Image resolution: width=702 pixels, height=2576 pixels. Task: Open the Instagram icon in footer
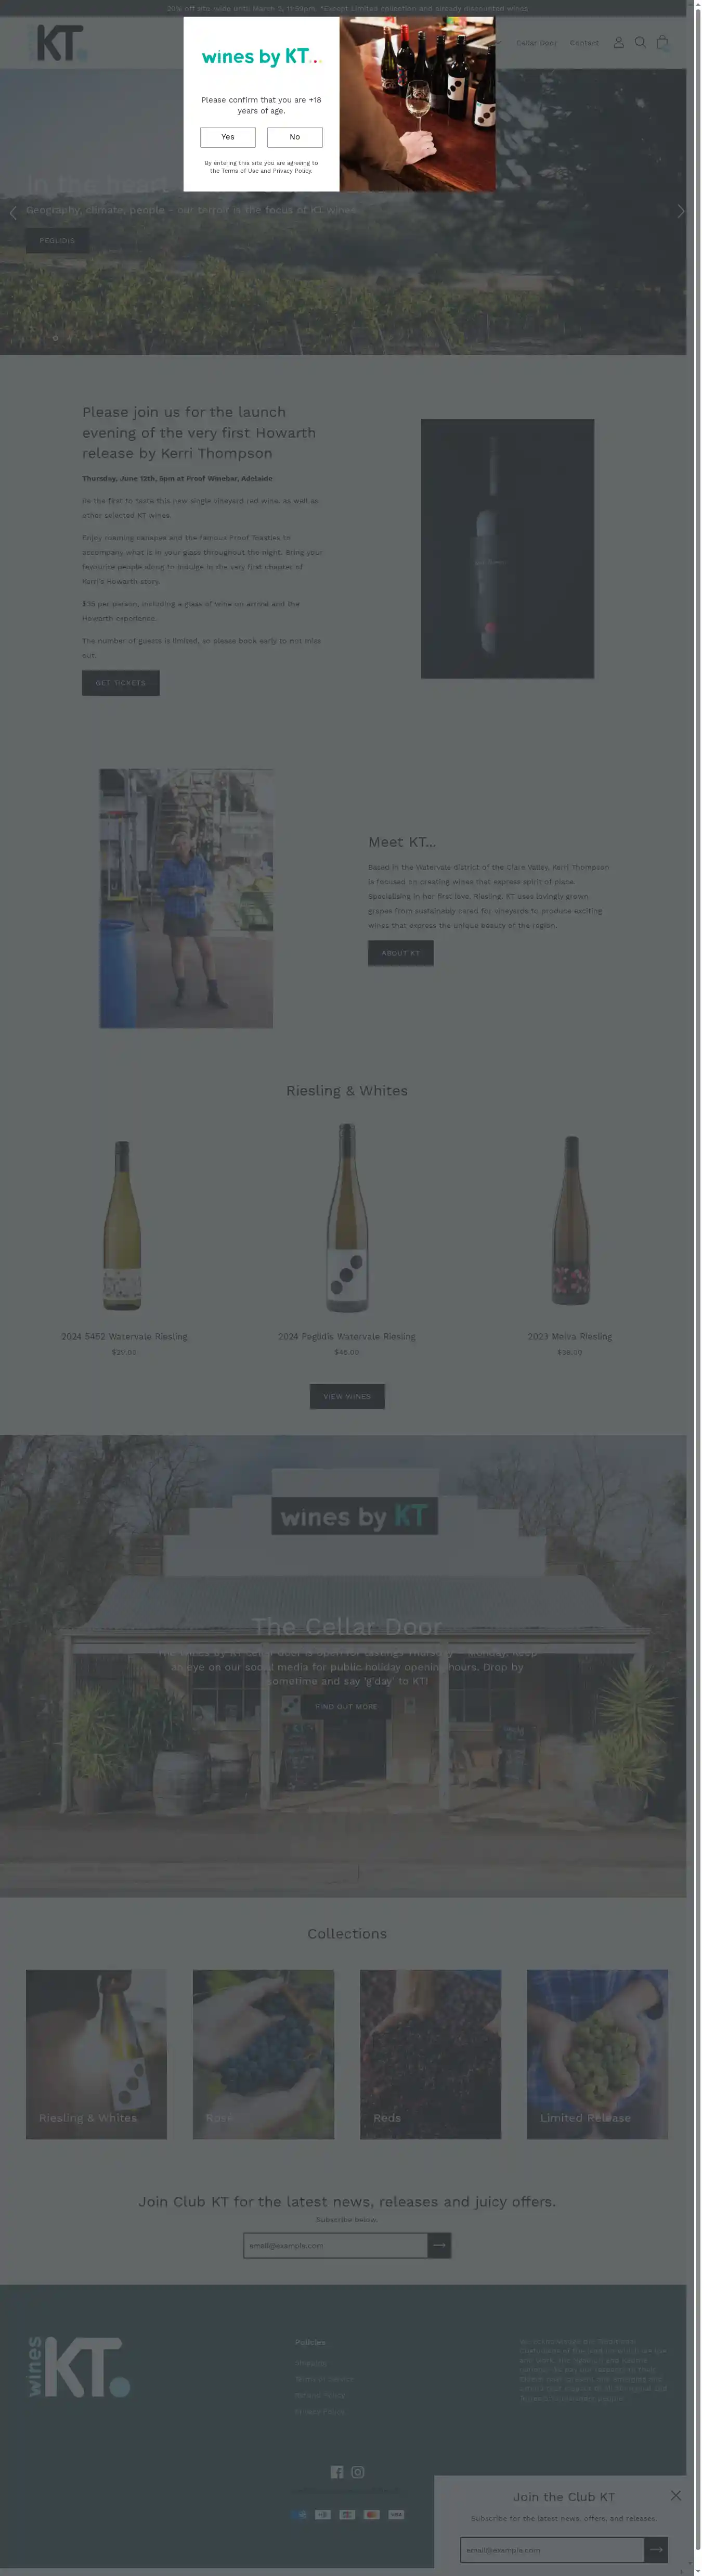(357, 2471)
